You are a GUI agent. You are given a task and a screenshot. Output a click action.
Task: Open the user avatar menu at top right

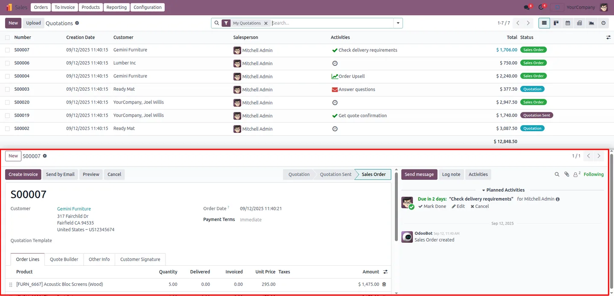click(x=604, y=7)
